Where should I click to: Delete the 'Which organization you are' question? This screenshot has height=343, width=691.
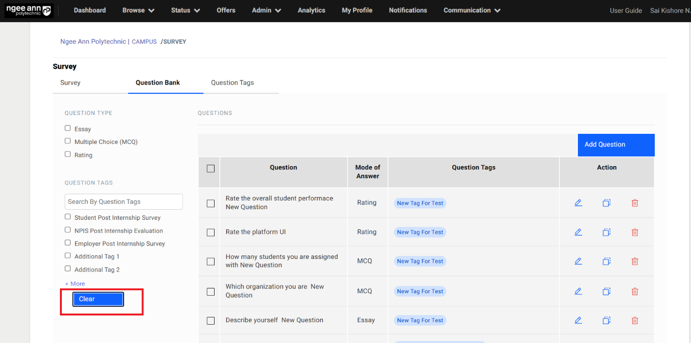[x=635, y=291]
